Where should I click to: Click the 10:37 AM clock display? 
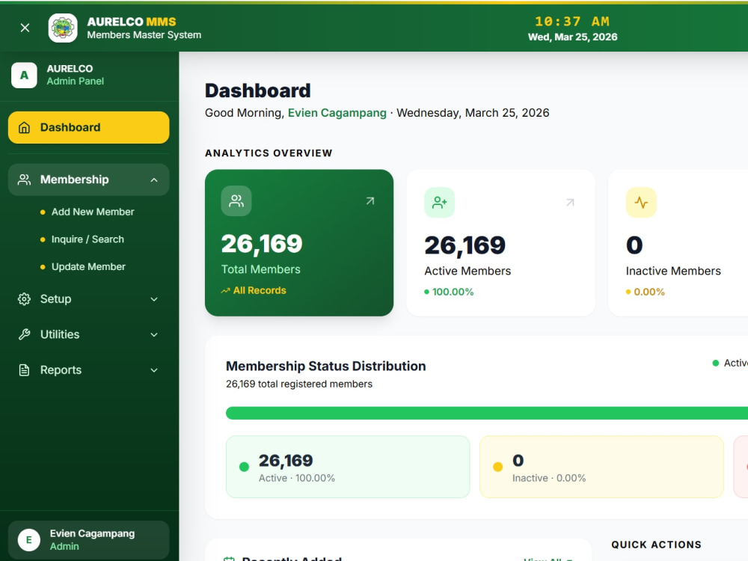click(x=572, y=22)
